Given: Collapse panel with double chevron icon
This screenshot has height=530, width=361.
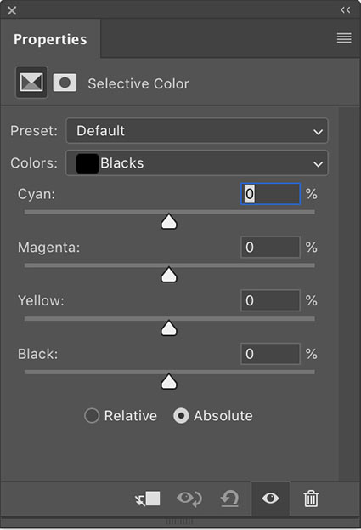Looking at the screenshot, I should pos(345,10).
